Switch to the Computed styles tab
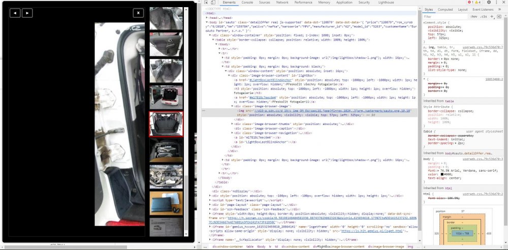The height and width of the screenshot is (250, 508). pos(445,10)
